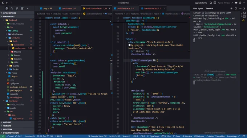This screenshot has height=138, width=247.
Task: Collapse the Modules folder
Action: click(17, 38)
